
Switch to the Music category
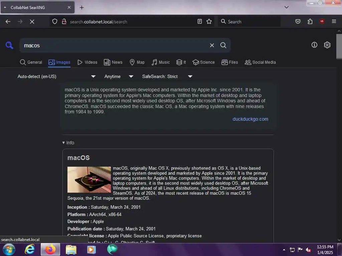161,62
